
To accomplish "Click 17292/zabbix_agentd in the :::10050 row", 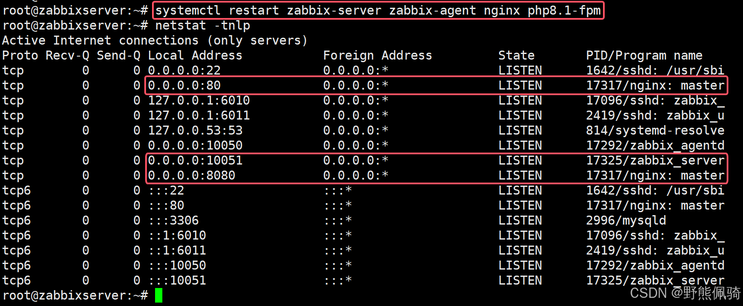I will pyautogui.click(x=655, y=265).
